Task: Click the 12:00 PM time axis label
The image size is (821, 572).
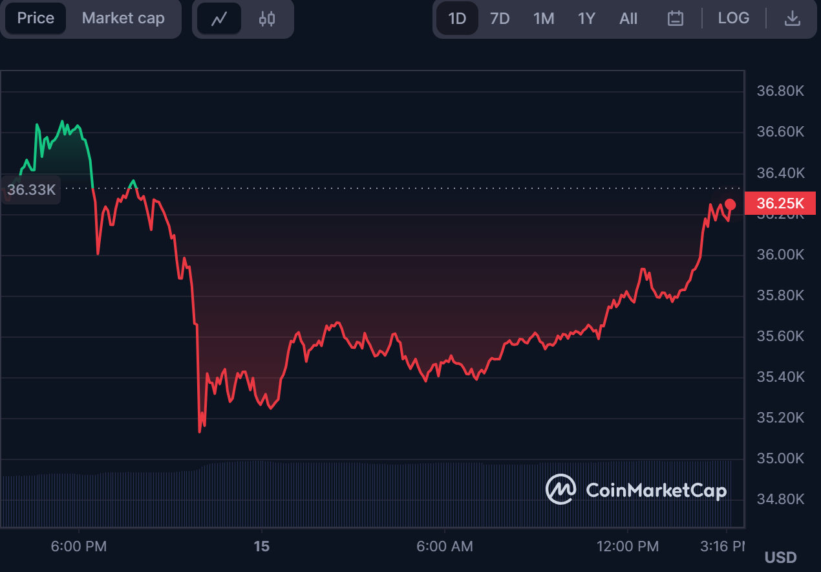Action: [x=628, y=547]
